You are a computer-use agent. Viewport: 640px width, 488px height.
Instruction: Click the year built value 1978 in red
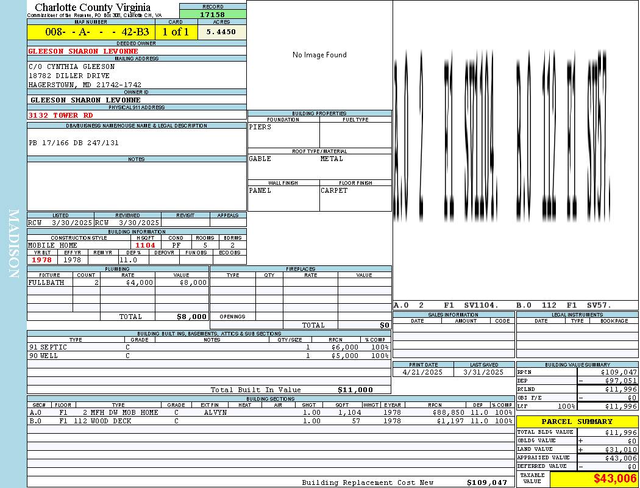[x=42, y=260]
